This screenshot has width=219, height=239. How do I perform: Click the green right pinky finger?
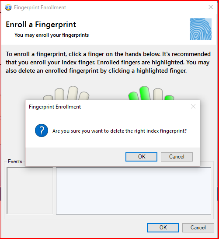pyautogui.click(x=169, y=98)
